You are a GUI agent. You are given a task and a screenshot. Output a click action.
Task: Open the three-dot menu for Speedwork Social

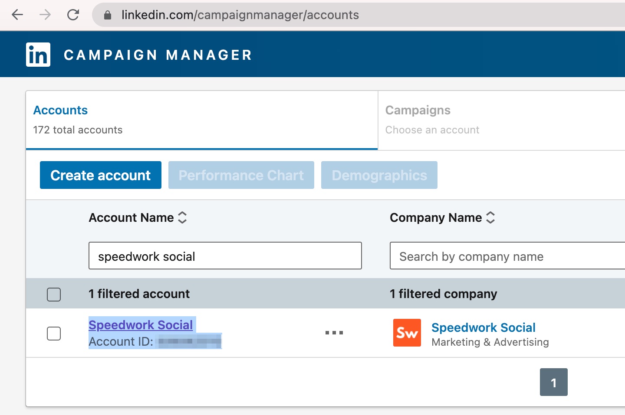(x=334, y=333)
